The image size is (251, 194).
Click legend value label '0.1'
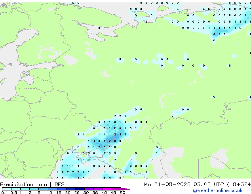pyautogui.click(x=4, y=192)
